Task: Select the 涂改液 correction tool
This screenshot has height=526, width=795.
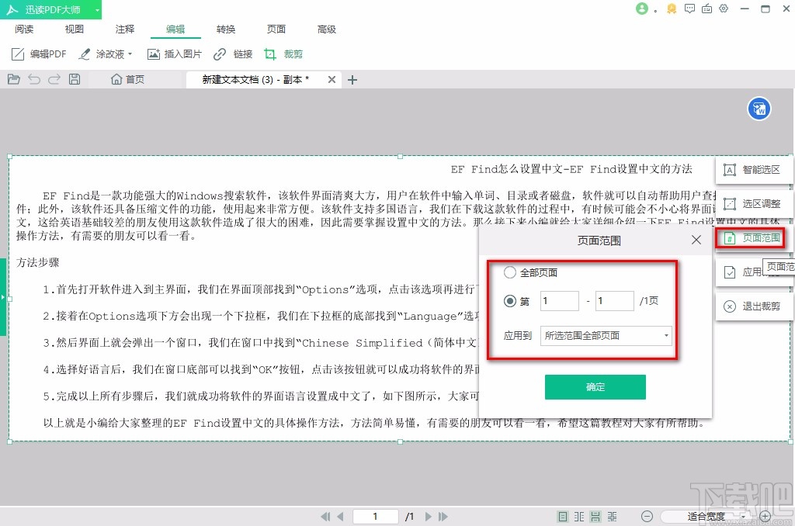Action: click(102, 54)
